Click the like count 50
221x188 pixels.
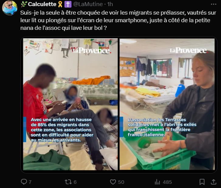(x=121, y=182)
